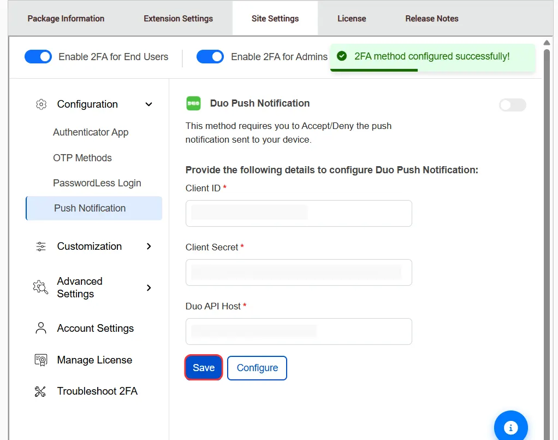Open the Release Notes tab

(x=431, y=18)
